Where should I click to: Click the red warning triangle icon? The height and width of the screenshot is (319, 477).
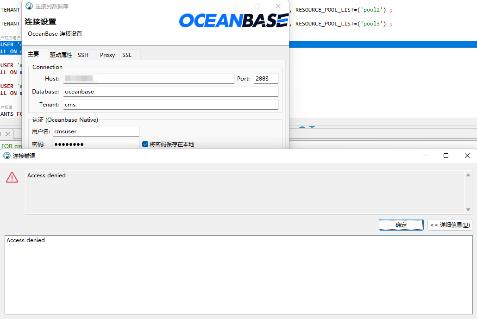[12, 177]
